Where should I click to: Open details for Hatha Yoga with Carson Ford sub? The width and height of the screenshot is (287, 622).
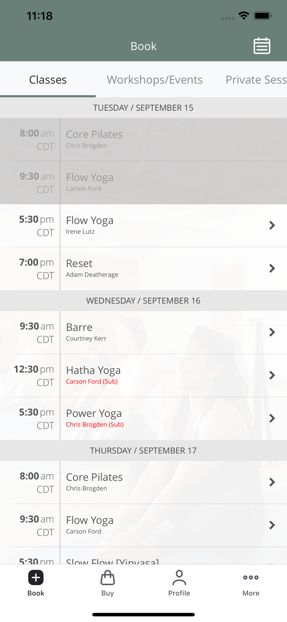(x=272, y=375)
